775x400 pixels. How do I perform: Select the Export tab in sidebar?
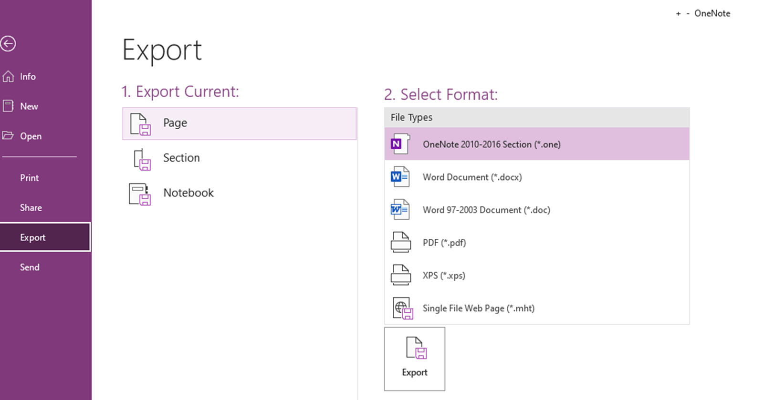pyautogui.click(x=33, y=237)
